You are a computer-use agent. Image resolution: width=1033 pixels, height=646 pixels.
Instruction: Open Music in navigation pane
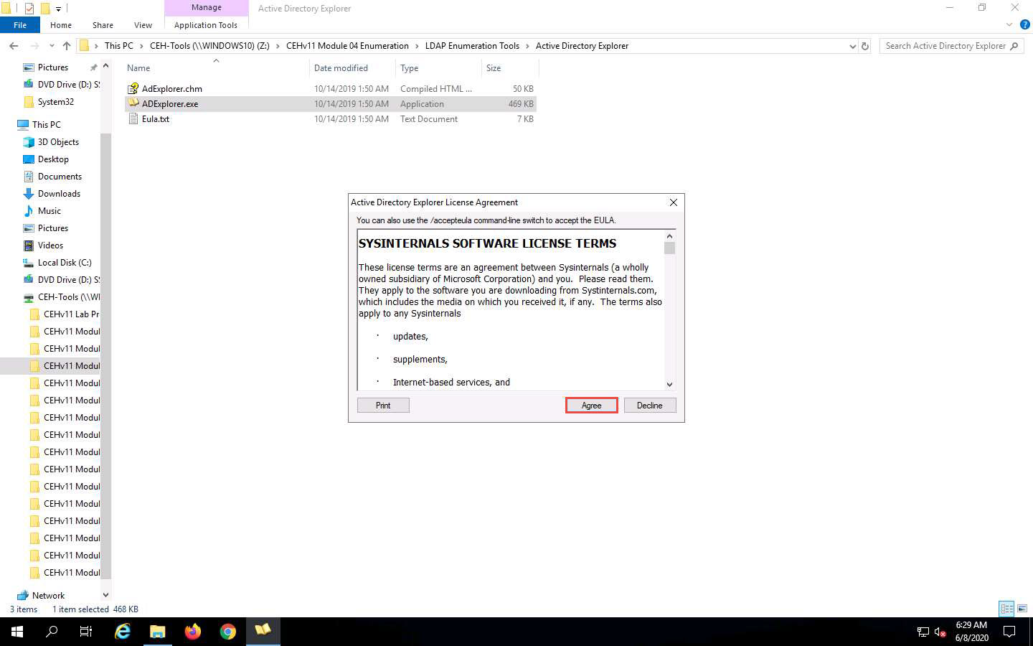pos(49,211)
